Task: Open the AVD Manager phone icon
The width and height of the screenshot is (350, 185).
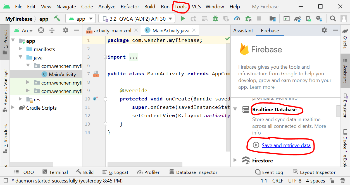Action: click(x=309, y=19)
